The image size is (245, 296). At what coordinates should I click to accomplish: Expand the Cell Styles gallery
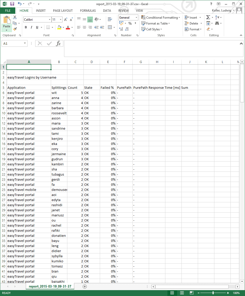point(152,29)
